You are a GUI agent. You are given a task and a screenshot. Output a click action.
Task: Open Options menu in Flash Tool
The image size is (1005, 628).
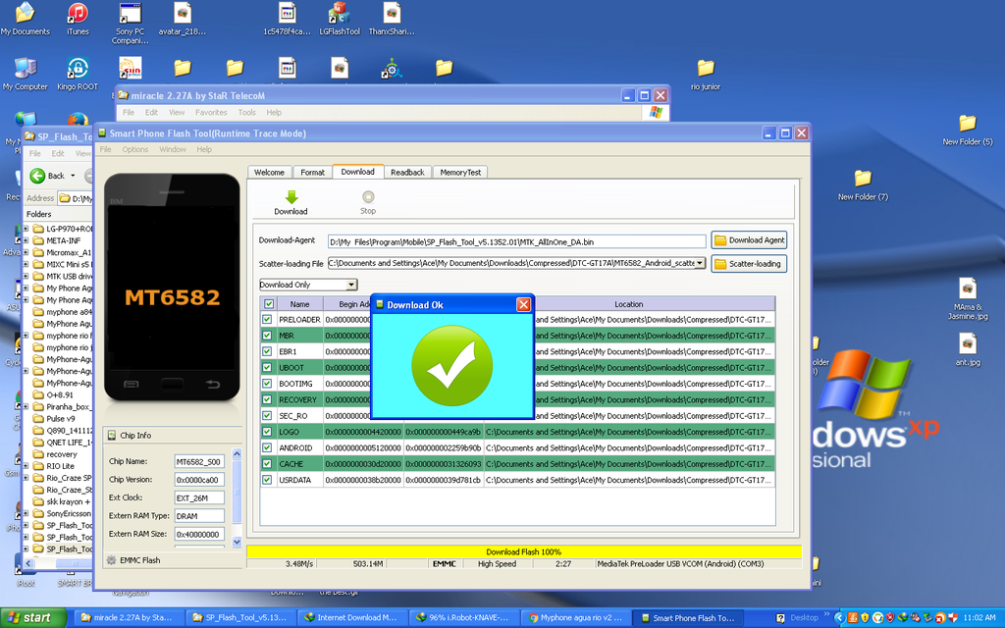(x=135, y=149)
